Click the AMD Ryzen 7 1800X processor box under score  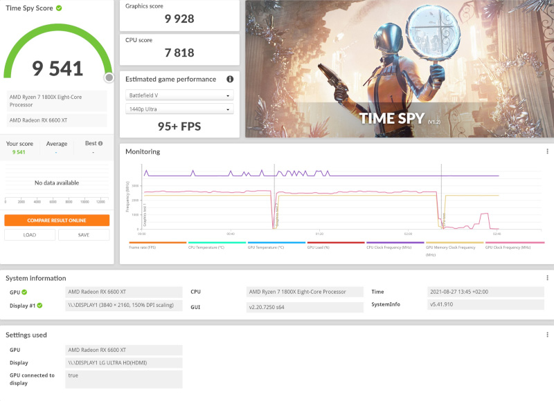(57, 101)
